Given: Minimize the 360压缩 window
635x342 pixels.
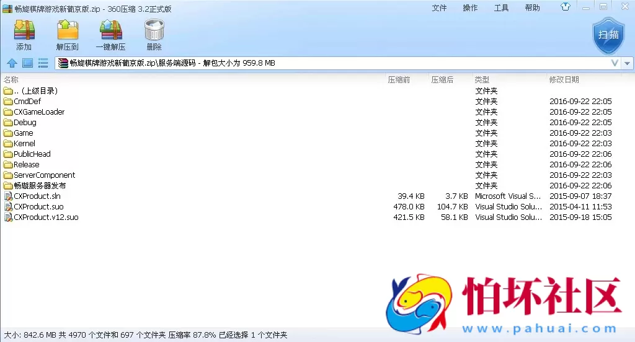Looking at the screenshot, I should point(585,7).
